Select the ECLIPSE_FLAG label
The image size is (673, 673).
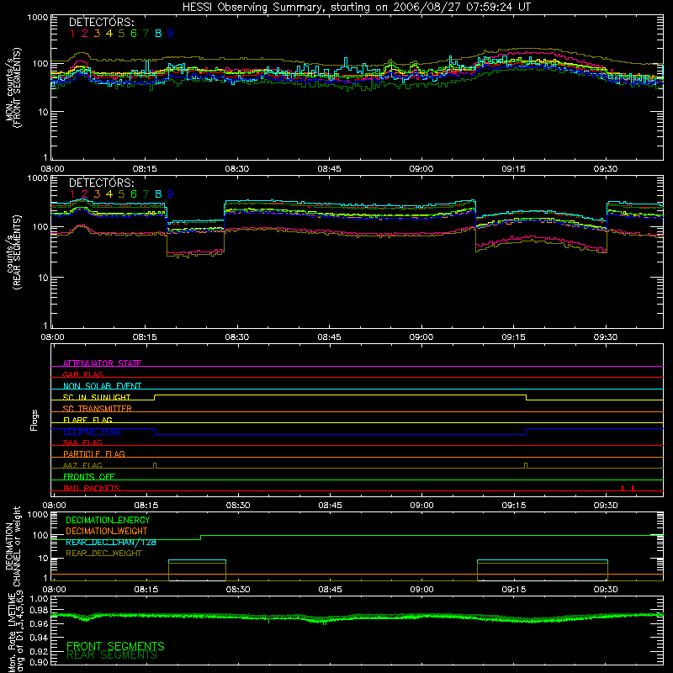point(92,432)
